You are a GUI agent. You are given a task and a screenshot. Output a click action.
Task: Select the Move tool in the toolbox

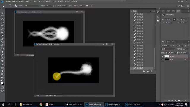pos(2,13)
